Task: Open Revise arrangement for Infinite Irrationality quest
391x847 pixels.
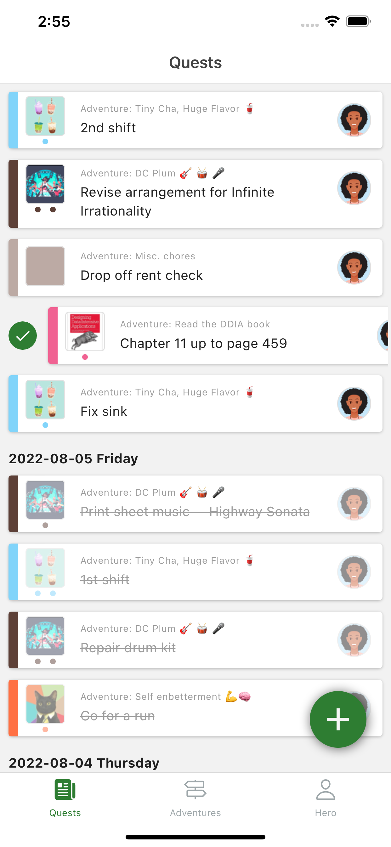Action: (195, 194)
